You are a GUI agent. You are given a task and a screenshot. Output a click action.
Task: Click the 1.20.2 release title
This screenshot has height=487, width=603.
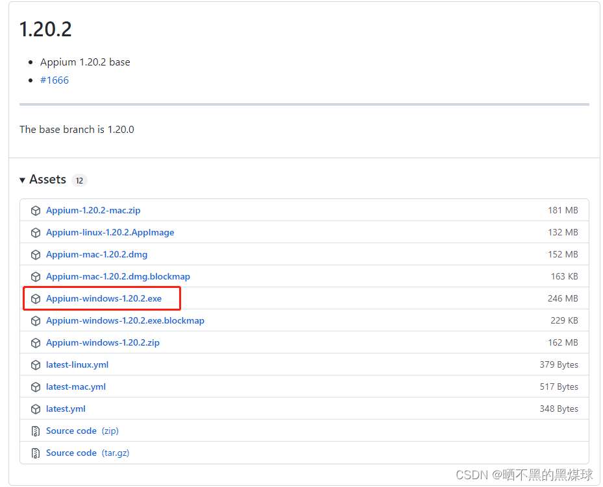(45, 29)
